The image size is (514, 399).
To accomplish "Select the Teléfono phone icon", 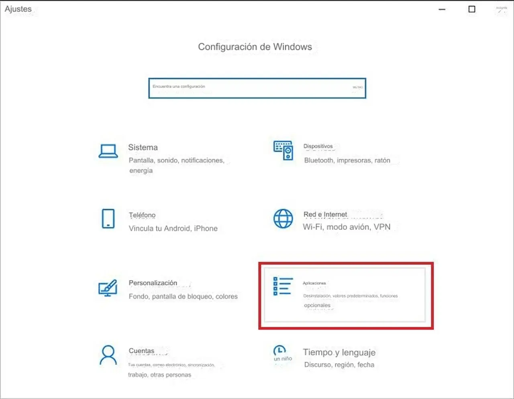I will coord(108,219).
